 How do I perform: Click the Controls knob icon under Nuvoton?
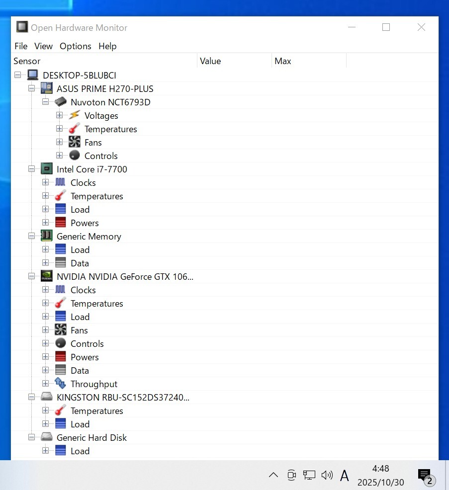tap(75, 156)
